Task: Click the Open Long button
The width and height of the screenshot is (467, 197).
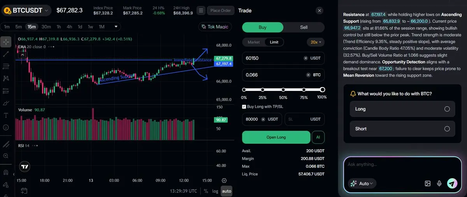Action: [x=276, y=137]
